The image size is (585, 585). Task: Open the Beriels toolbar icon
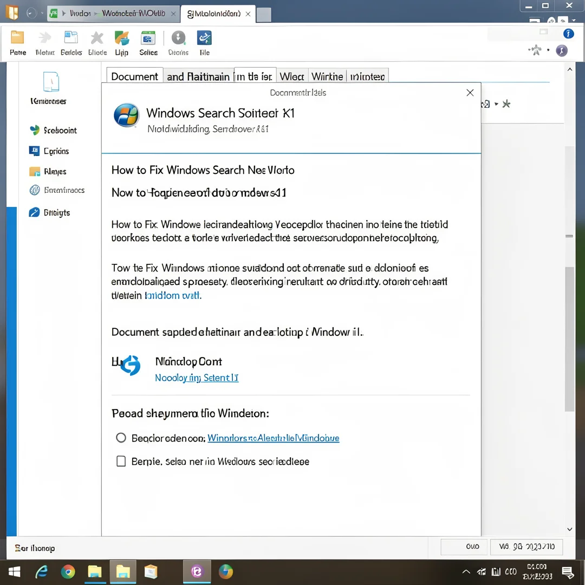(x=71, y=38)
